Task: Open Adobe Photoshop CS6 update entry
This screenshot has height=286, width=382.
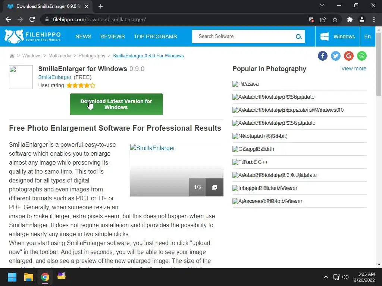Action: [300, 97]
